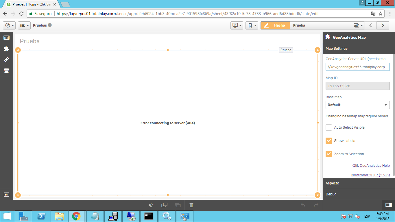The image size is (395, 222).
Task: Reload the browser page
Action: pos(21,14)
